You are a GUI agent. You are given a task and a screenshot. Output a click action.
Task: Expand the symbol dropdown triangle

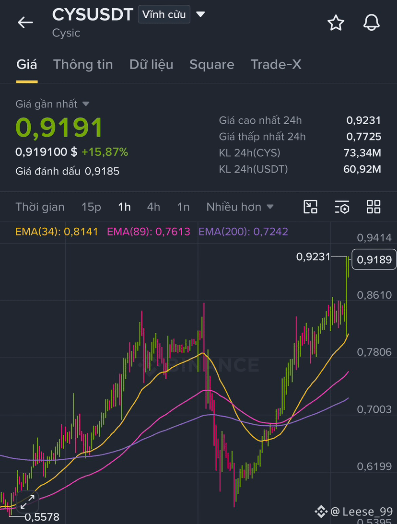pyautogui.click(x=200, y=14)
